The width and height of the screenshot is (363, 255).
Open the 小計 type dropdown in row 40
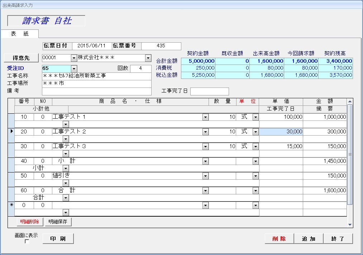coord(66,168)
